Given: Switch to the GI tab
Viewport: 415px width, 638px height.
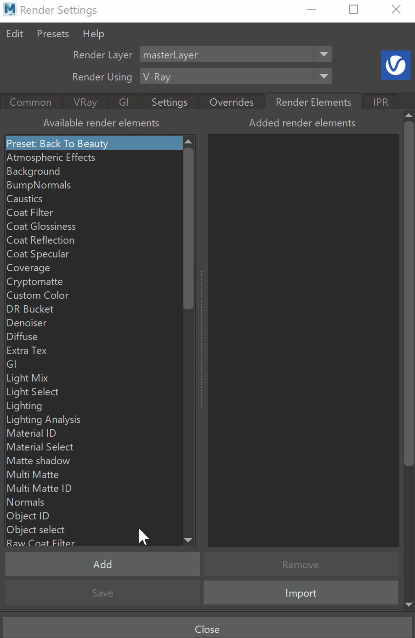Looking at the screenshot, I should tap(124, 102).
